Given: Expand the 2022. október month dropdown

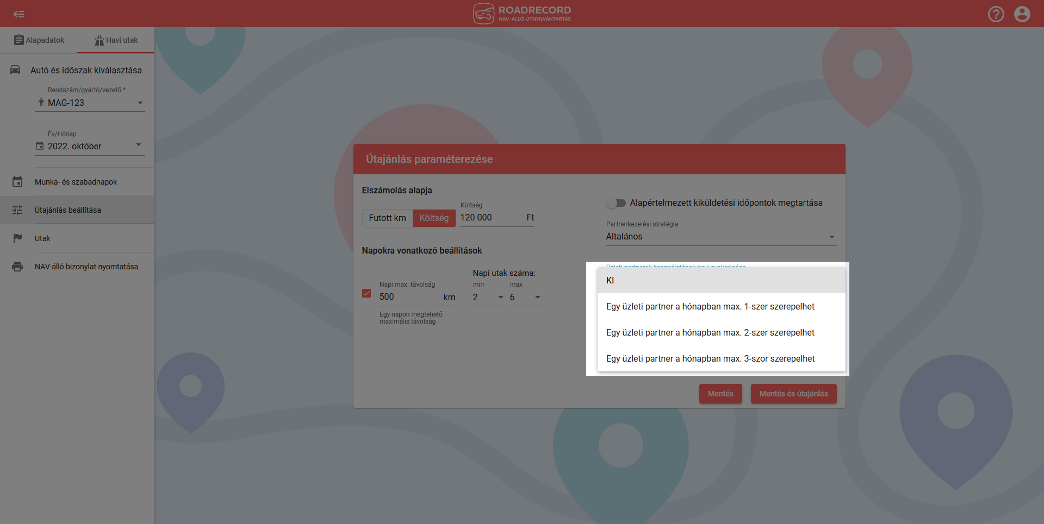Looking at the screenshot, I should 90,146.
